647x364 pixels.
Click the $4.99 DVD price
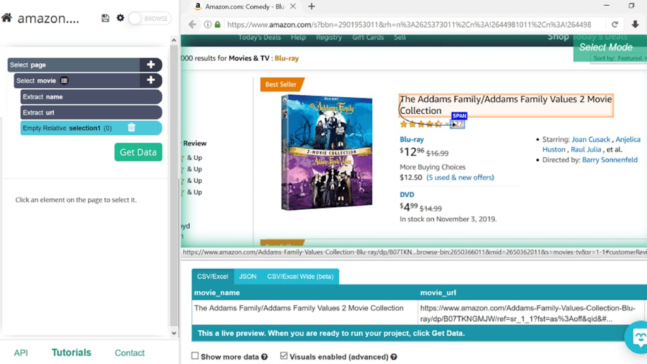(x=409, y=207)
